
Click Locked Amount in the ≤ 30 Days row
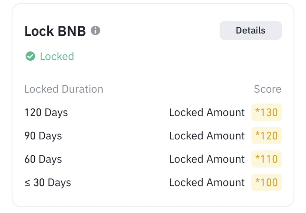(x=207, y=182)
